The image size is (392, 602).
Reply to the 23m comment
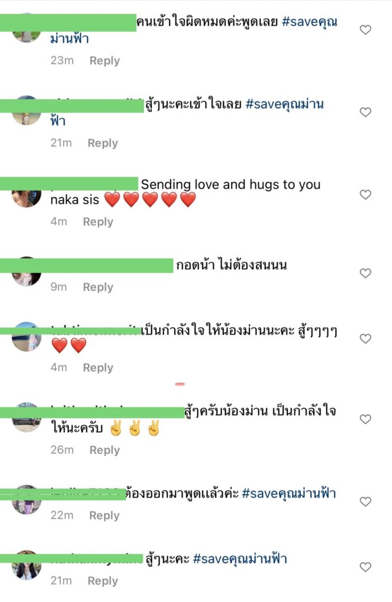point(105,61)
